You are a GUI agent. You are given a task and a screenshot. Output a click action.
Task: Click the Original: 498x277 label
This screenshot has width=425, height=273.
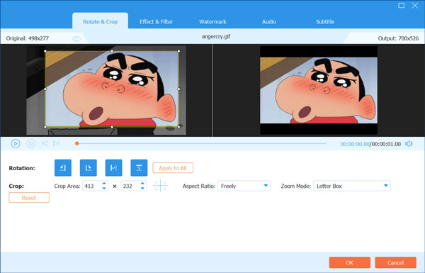[28, 38]
